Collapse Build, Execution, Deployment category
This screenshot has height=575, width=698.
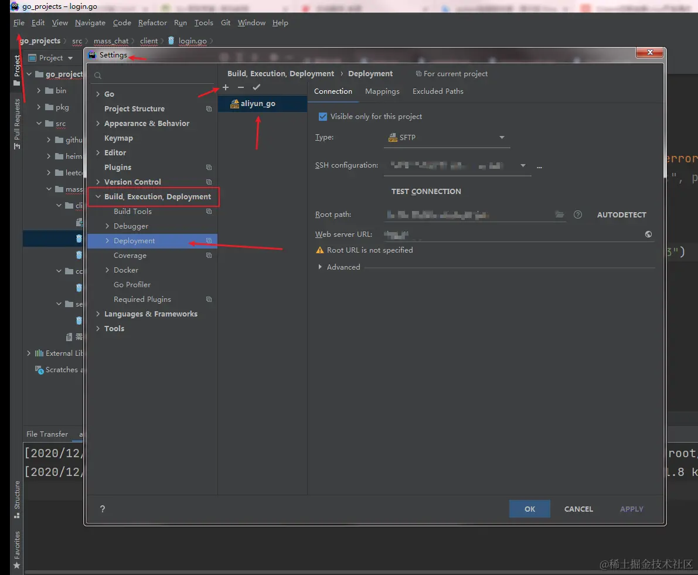(x=98, y=197)
